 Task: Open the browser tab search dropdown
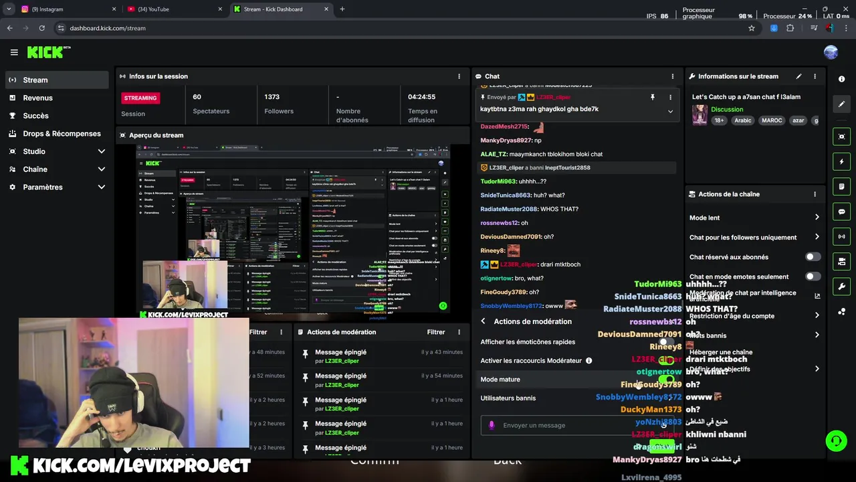coord(9,9)
